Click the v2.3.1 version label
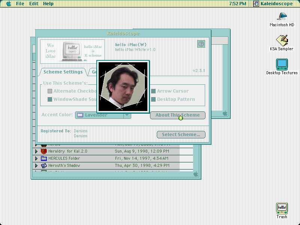Viewport: 300px width, 225px height. pyautogui.click(x=199, y=70)
